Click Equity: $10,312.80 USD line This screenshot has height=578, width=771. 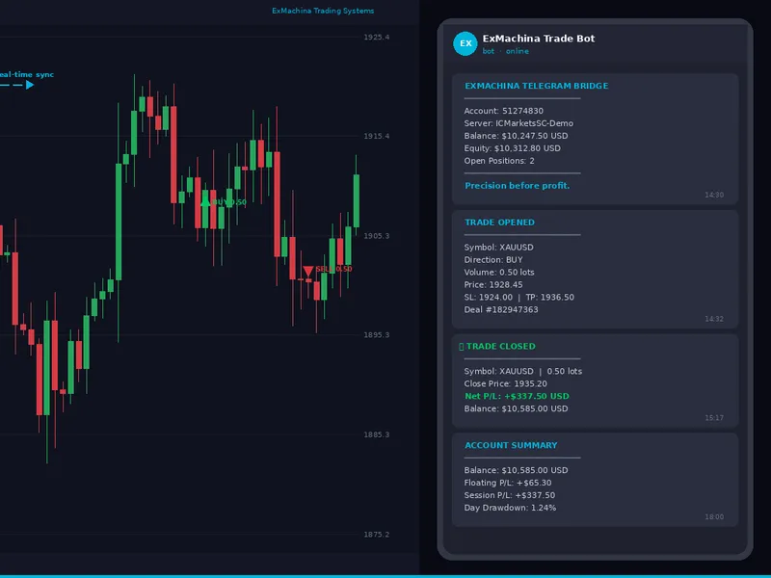[512, 148]
